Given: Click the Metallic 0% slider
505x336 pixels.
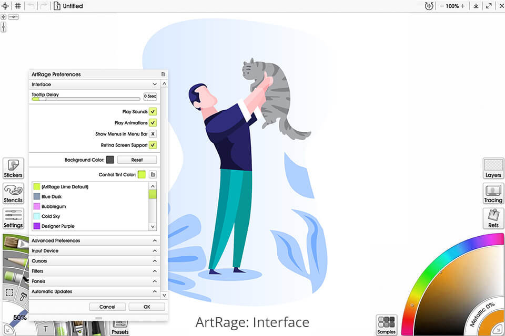Looking at the screenshot, I should click(482, 314).
